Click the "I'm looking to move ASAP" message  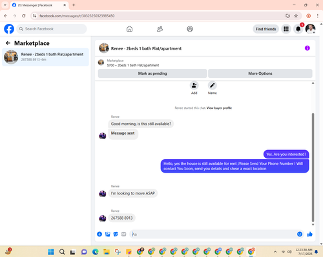coord(133,193)
